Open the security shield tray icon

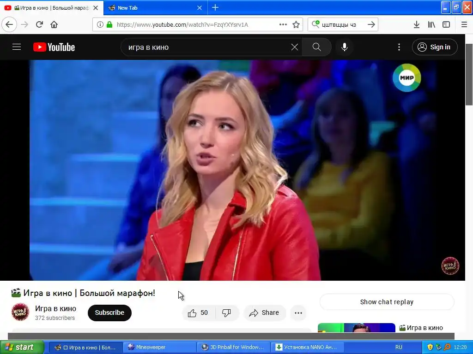point(430,347)
